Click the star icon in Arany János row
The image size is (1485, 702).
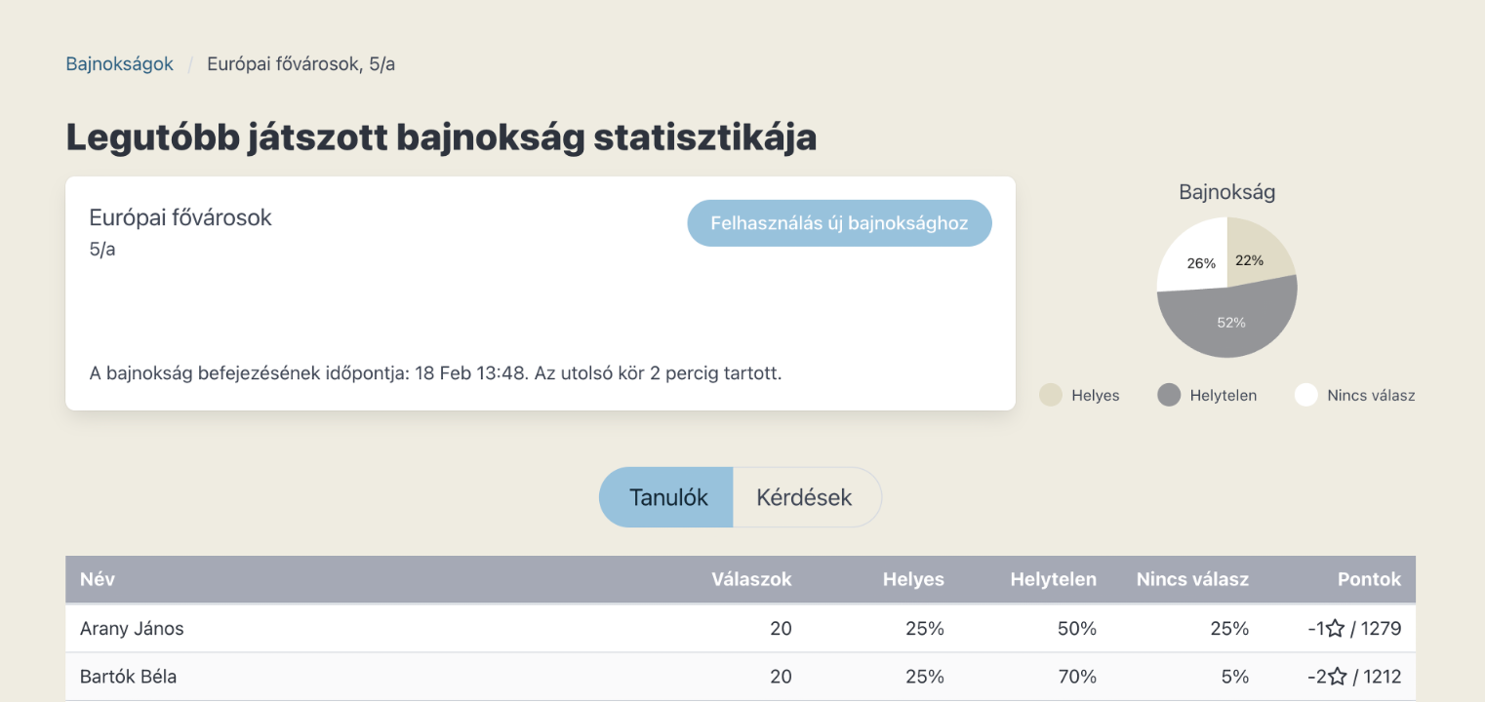coord(1336,629)
